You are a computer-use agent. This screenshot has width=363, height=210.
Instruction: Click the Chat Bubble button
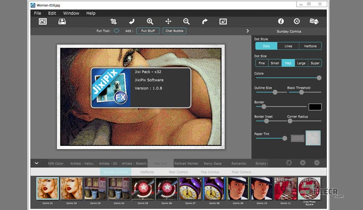coord(174,31)
